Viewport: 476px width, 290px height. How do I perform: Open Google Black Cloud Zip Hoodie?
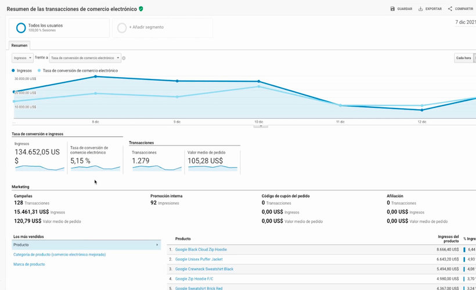(x=201, y=249)
